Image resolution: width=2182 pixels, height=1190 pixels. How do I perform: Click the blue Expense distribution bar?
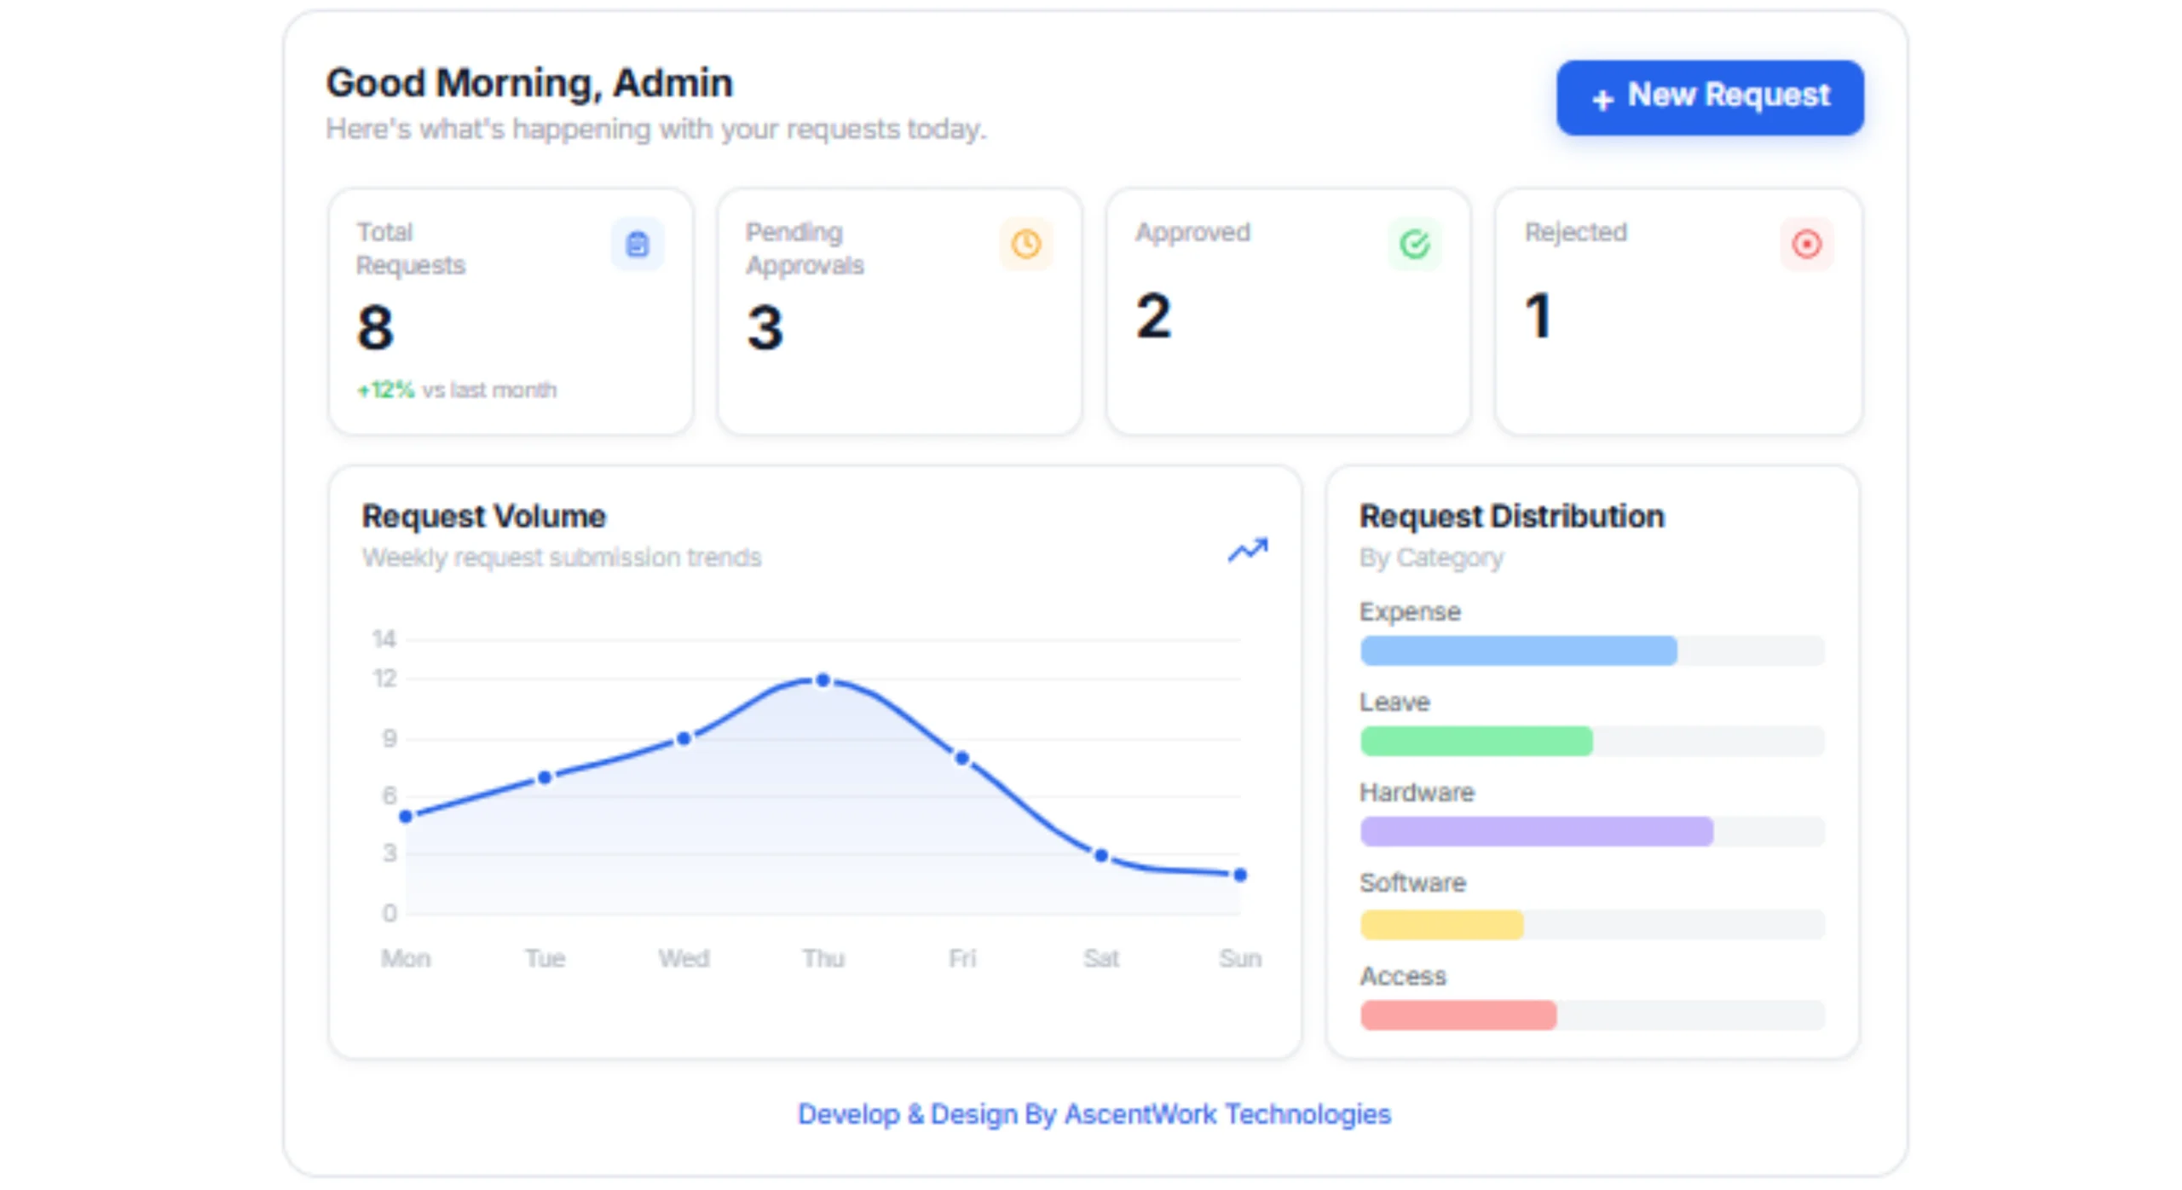pyautogui.click(x=1518, y=650)
